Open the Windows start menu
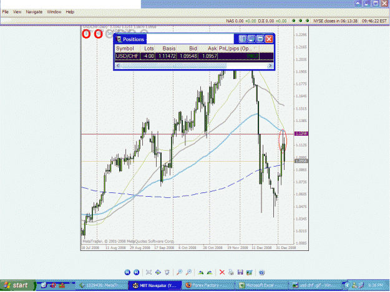 click(17, 285)
